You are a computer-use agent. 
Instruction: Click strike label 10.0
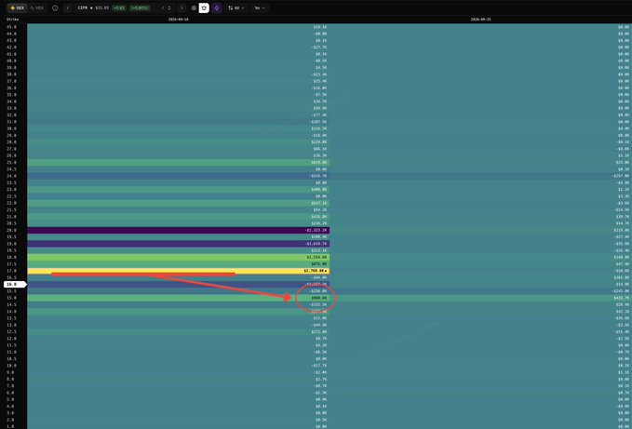pyautogui.click(x=11, y=366)
